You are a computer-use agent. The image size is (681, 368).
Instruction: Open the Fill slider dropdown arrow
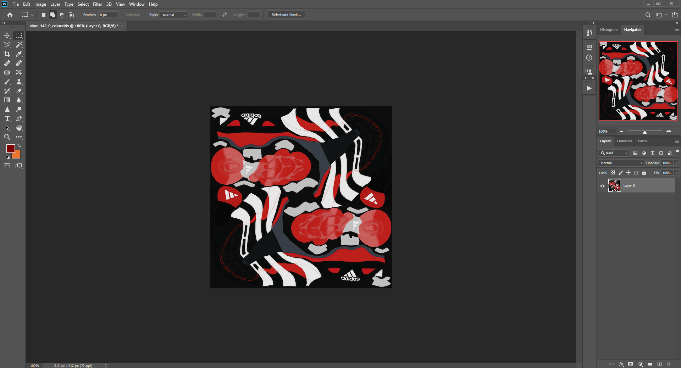[676, 173]
